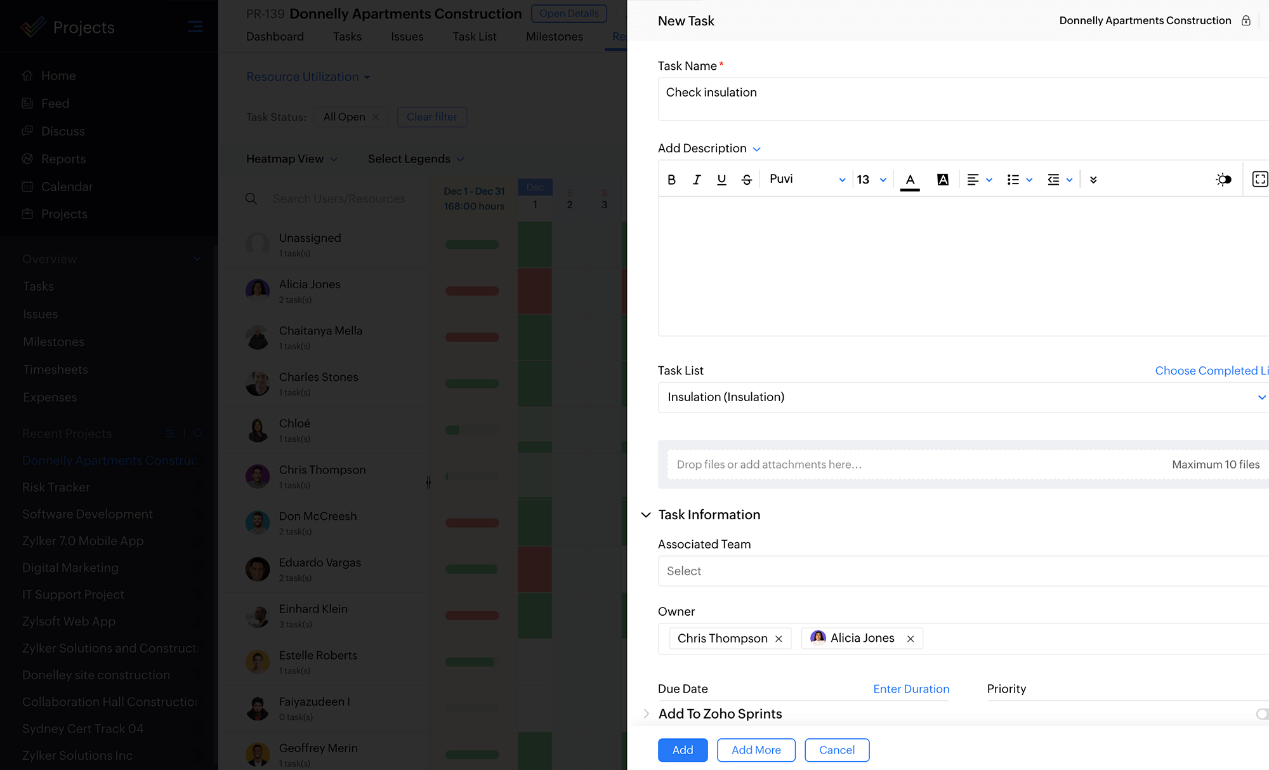Click the Add More button
This screenshot has width=1269, height=770.
[x=756, y=750]
